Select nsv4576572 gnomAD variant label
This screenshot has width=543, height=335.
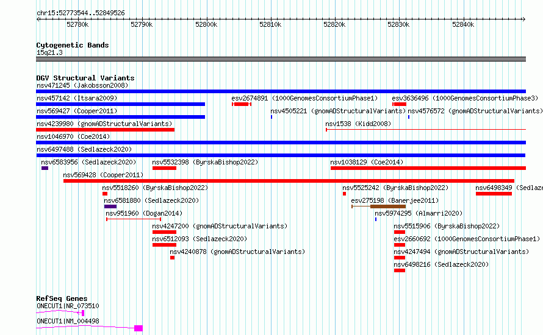point(475,111)
